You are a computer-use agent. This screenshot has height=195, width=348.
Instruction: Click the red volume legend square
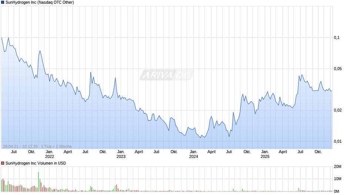(3, 163)
